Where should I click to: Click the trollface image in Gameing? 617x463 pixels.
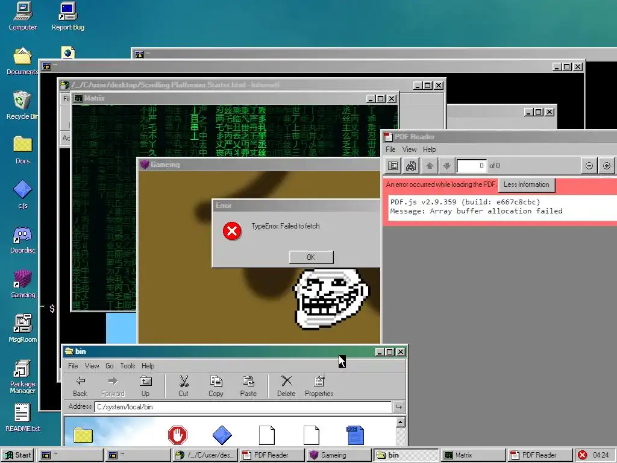(331, 299)
